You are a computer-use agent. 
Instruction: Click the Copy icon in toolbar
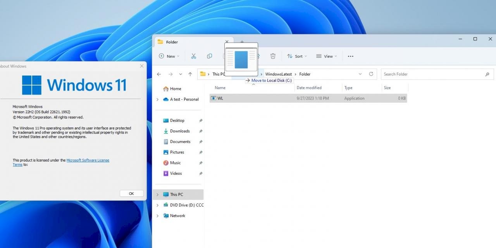tap(209, 56)
